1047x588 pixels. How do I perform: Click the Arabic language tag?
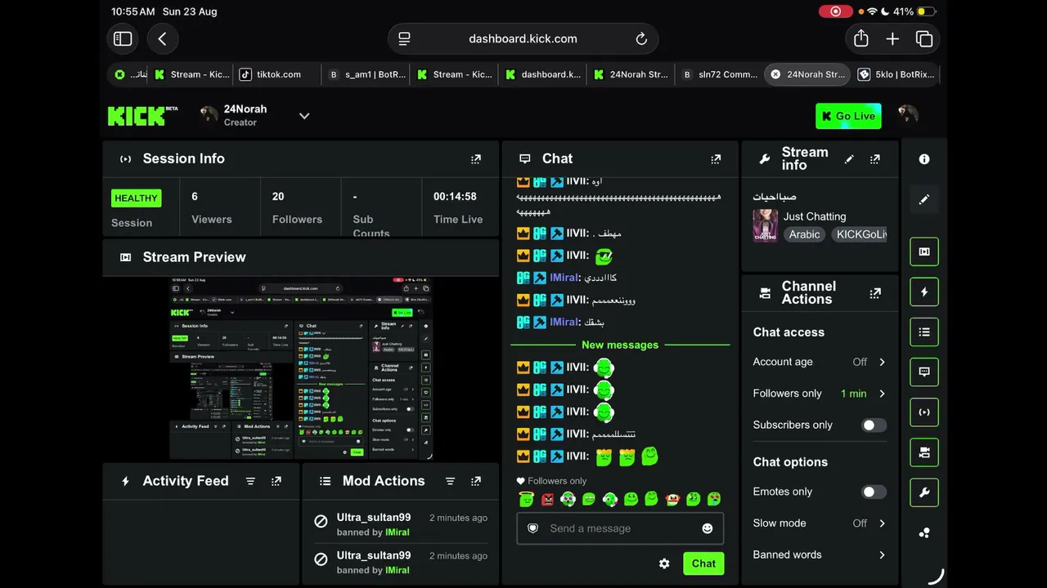(x=804, y=234)
